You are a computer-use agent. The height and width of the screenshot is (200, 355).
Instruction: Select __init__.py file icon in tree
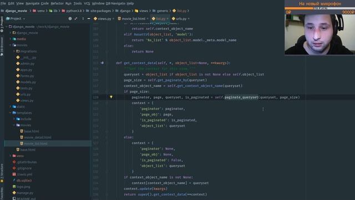[18, 57]
